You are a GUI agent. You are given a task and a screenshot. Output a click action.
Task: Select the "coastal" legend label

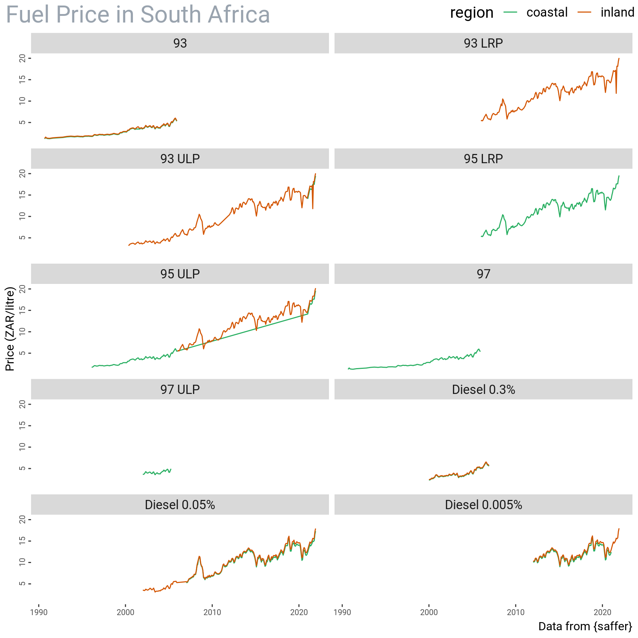tap(547, 13)
